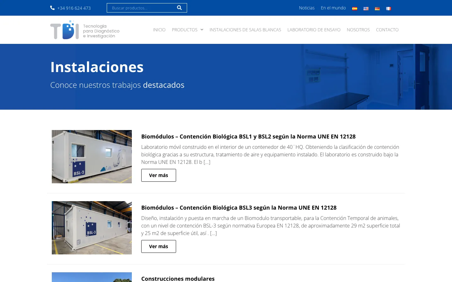452x282 pixels.
Task: Switch language via German flag
Action: [377, 8]
